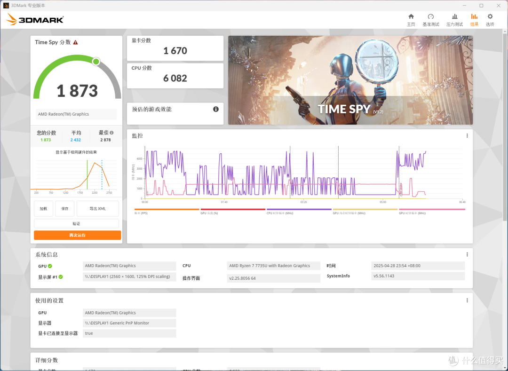
Task: Click the 详细分数 section heading
Action: point(47,360)
